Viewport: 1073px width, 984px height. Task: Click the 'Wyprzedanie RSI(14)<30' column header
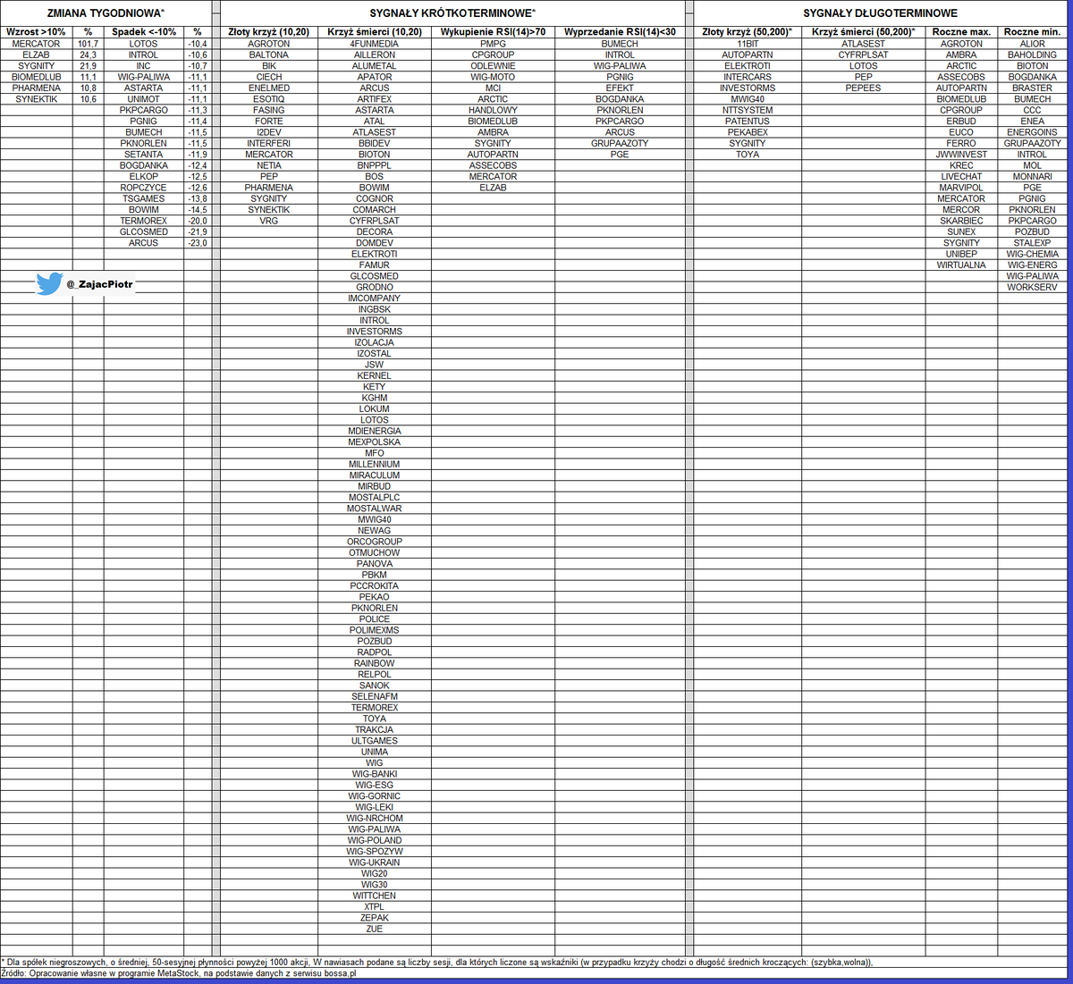(620, 32)
